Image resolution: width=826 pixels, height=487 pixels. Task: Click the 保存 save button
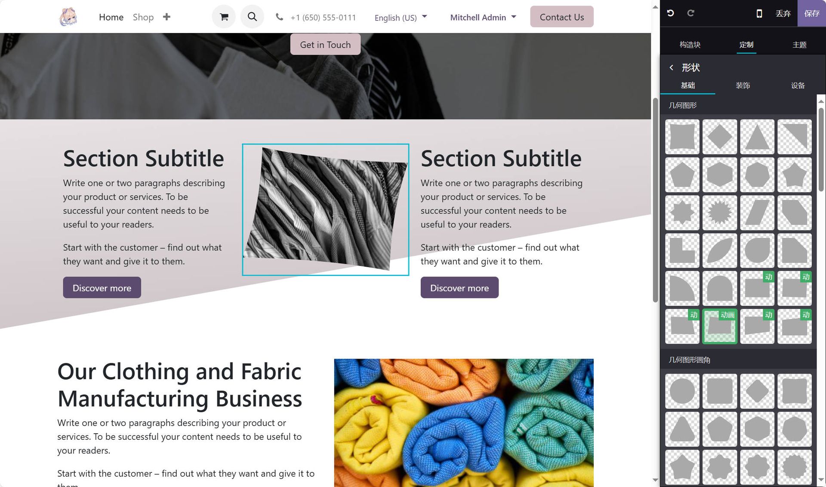812,13
